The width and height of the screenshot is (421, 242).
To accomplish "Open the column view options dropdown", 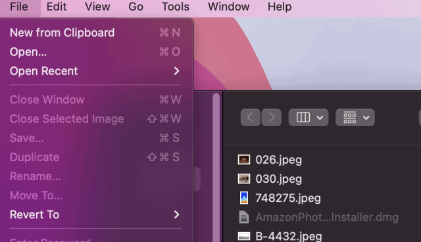I will click(309, 118).
